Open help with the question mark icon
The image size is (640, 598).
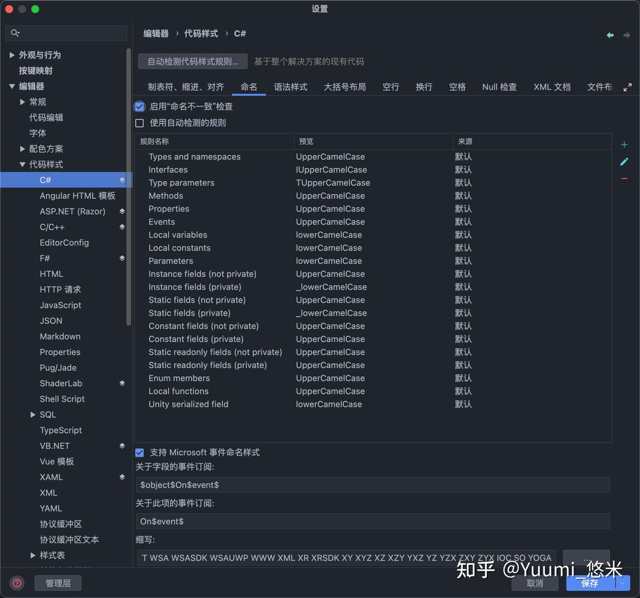(x=17, y=583)
